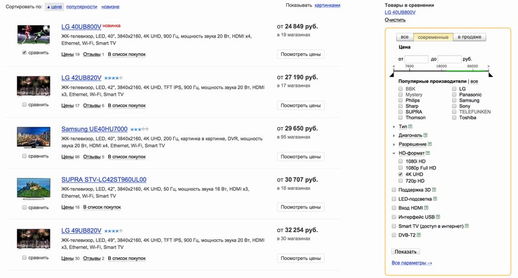Viewport: 518px width, 278px height.
Task: Sort results by популярности
Action: click(82, 6)
